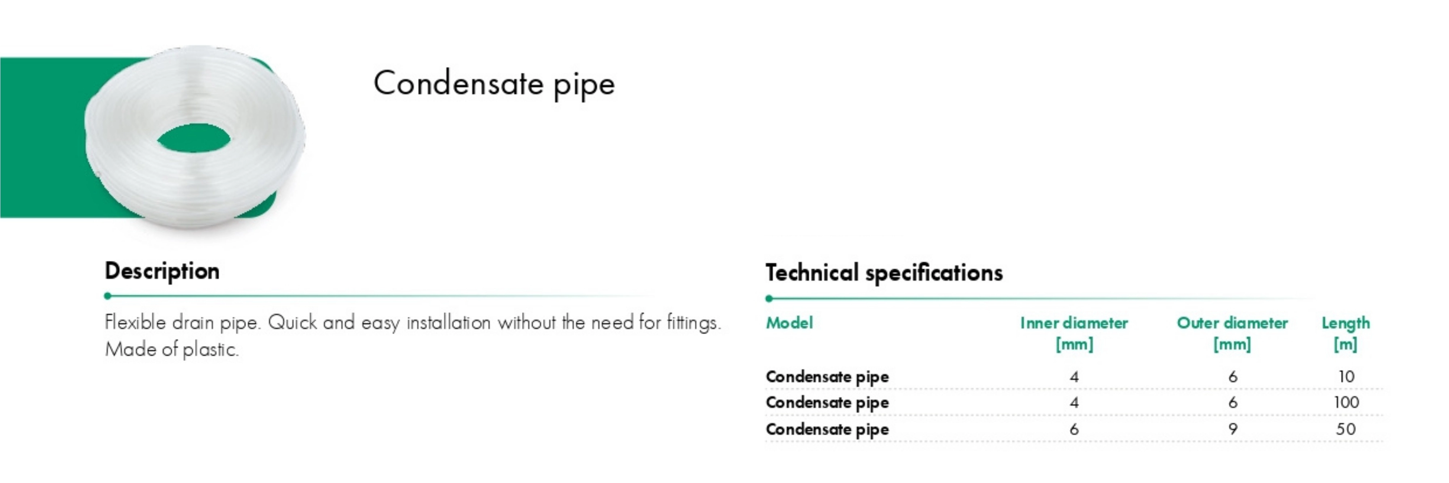The width and height of the screenshot is (1449, 483).
Task: Click the green banner behind the product image
Action: pyautogui.click(x=39, y=138)
